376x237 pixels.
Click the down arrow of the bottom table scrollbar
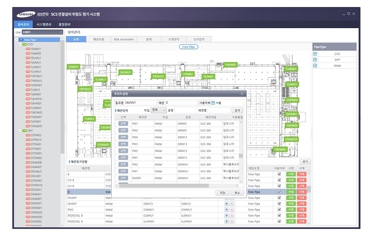tap(309, 223)
